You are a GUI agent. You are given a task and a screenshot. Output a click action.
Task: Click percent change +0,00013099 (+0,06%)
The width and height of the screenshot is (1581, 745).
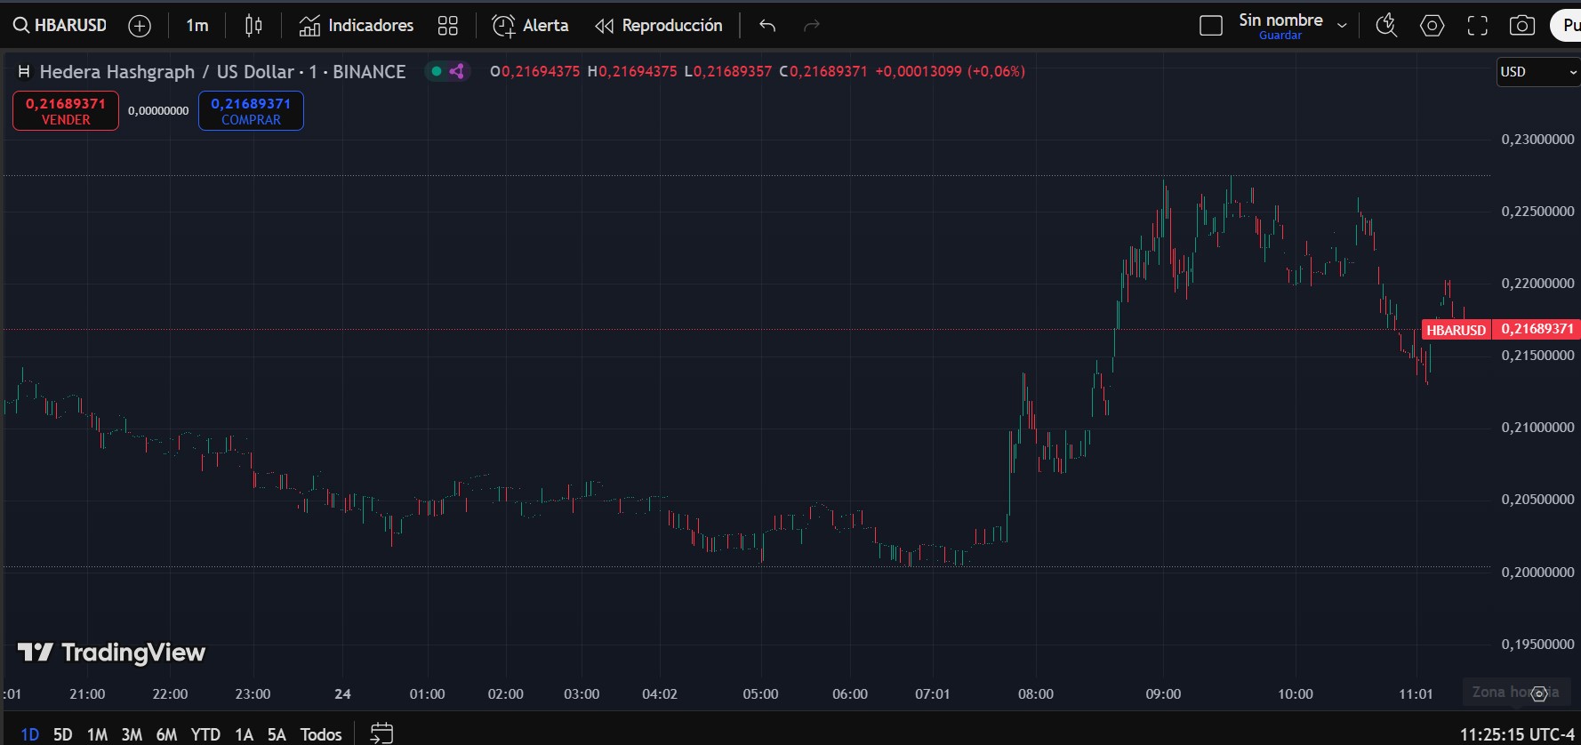tap(950, 71)
